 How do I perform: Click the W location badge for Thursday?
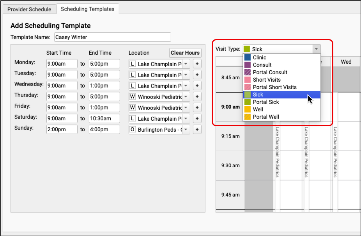point(133,97)
